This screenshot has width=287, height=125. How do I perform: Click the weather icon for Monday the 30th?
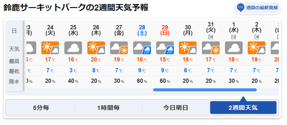pos(188,48)
